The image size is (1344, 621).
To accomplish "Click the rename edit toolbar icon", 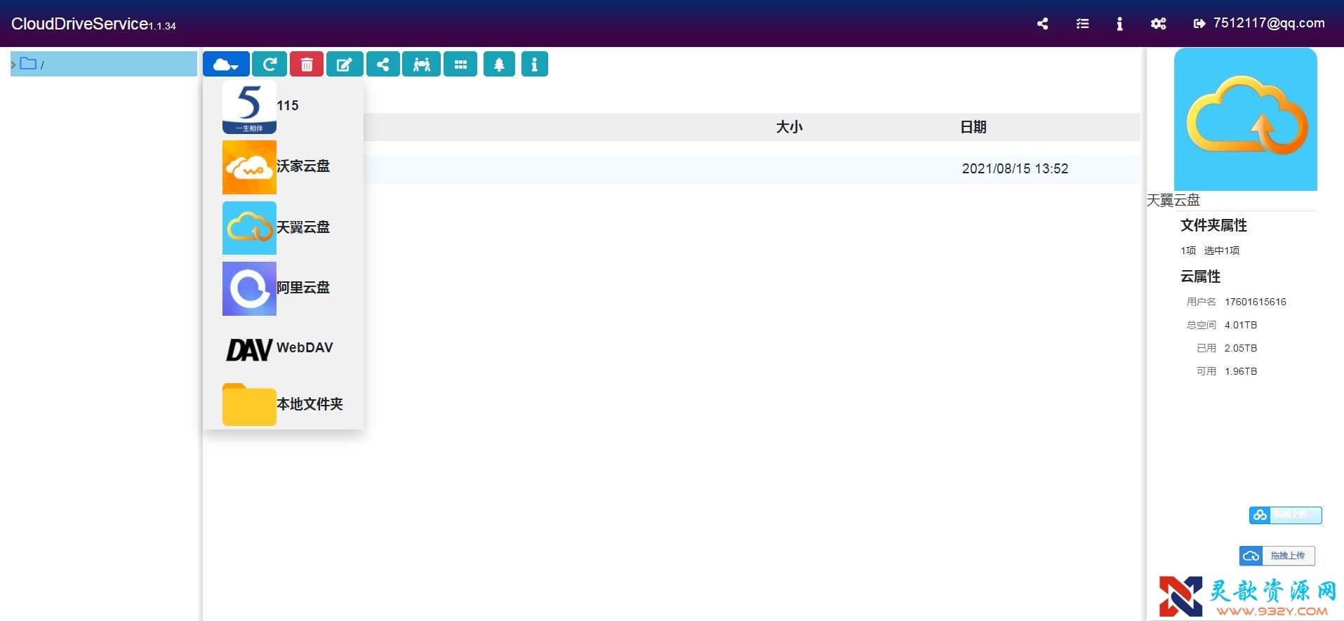I will (345, 65).
